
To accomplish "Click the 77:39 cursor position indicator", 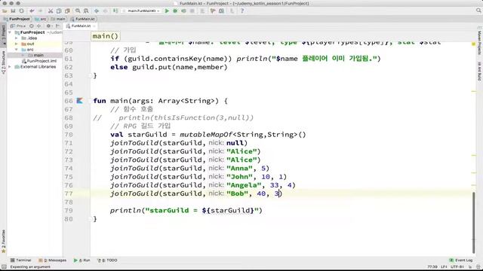I will click(x=432, y=266).
